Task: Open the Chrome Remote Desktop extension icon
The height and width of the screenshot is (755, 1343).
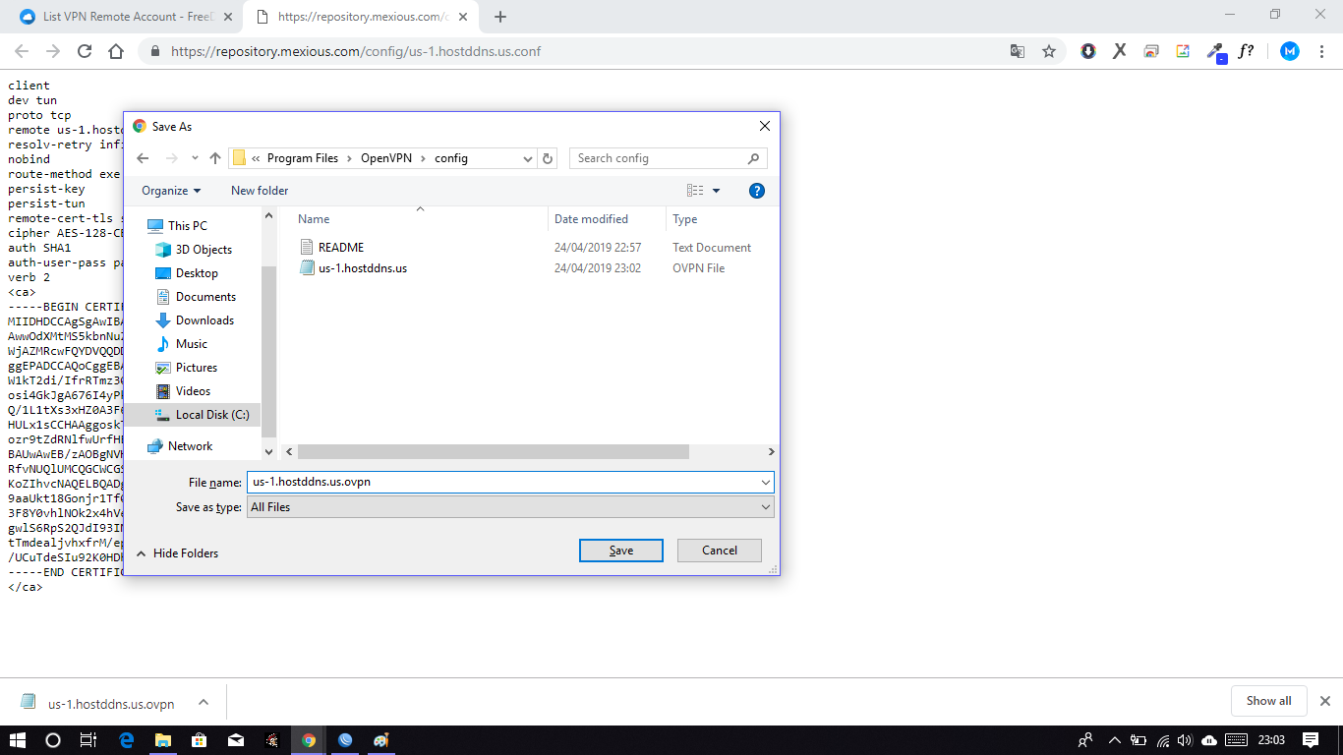Action: [x=1151, y=52]
